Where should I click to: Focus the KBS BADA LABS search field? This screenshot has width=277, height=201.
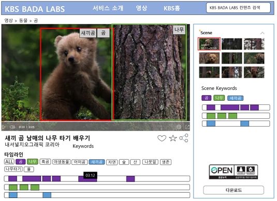[x=238, y=8]
